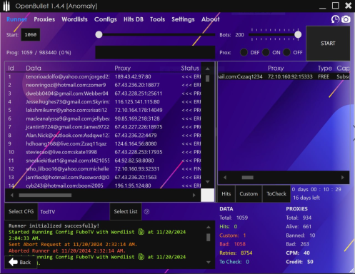
Task: Click the Custom: 1 data counter
Action: tap(233, 235)
